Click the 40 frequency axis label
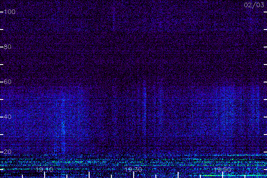The image size is (267, 178). pyautogui.click(x=7, y=117)
